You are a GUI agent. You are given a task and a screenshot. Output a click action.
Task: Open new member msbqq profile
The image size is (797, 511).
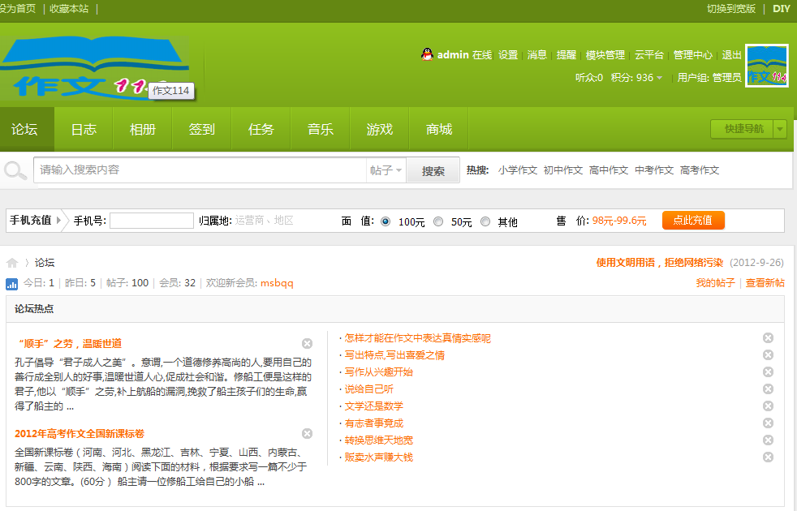coord(277,283)
